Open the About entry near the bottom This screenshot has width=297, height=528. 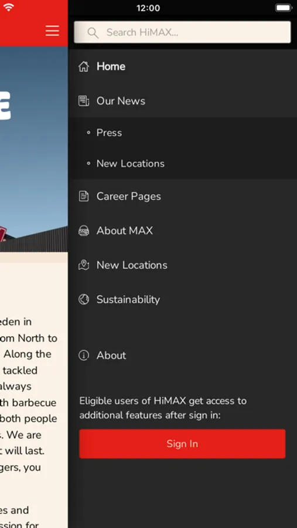pyautogui.click(x=111, y=356)
